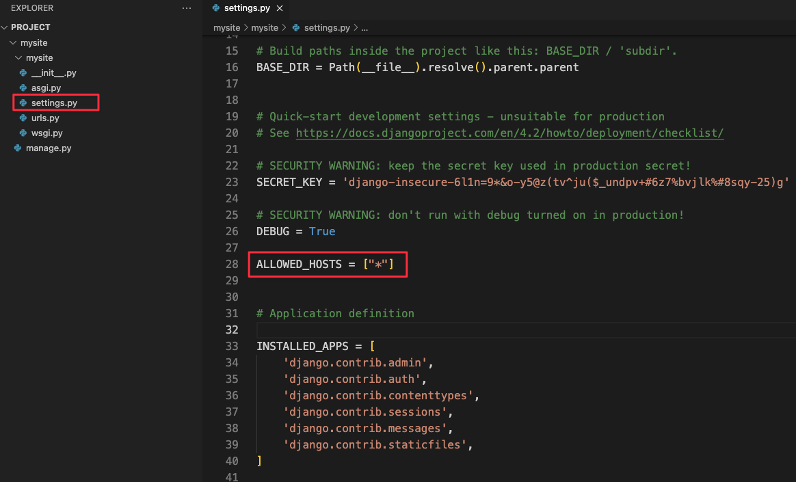Click the breadcrumb trailing ellipsis
The height and width of the screenshot is (482, 796).
(364, 28)
